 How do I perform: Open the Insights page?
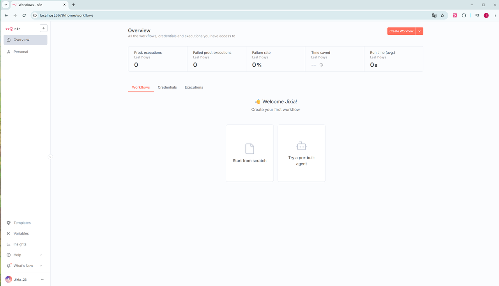[26, 244]
